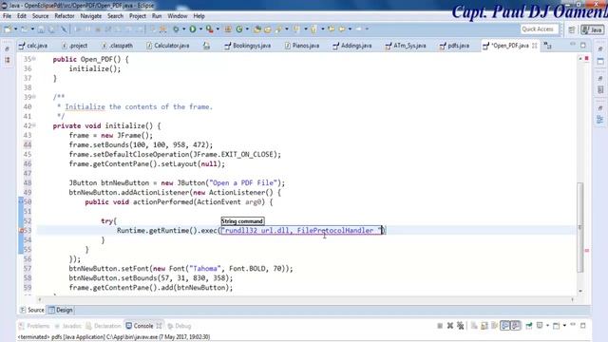Toggle Show Console When Standard Out Changes
The height and width of the screenshot is (342, 608).
pyautogui.click(x=504, y=326)
